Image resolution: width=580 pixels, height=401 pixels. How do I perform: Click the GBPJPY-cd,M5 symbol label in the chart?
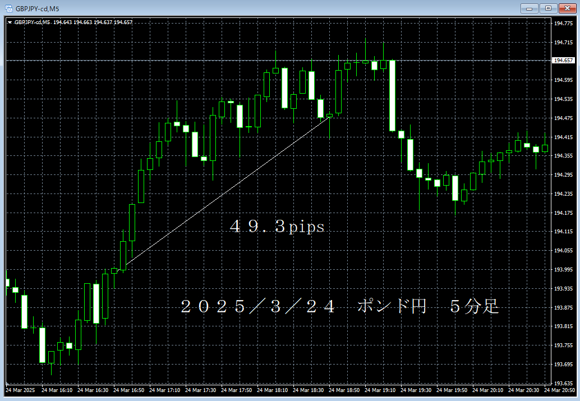(32, 22)
